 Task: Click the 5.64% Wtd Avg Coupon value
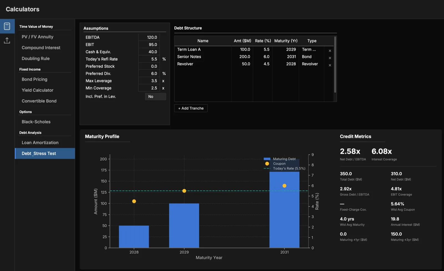click(397, 204)
